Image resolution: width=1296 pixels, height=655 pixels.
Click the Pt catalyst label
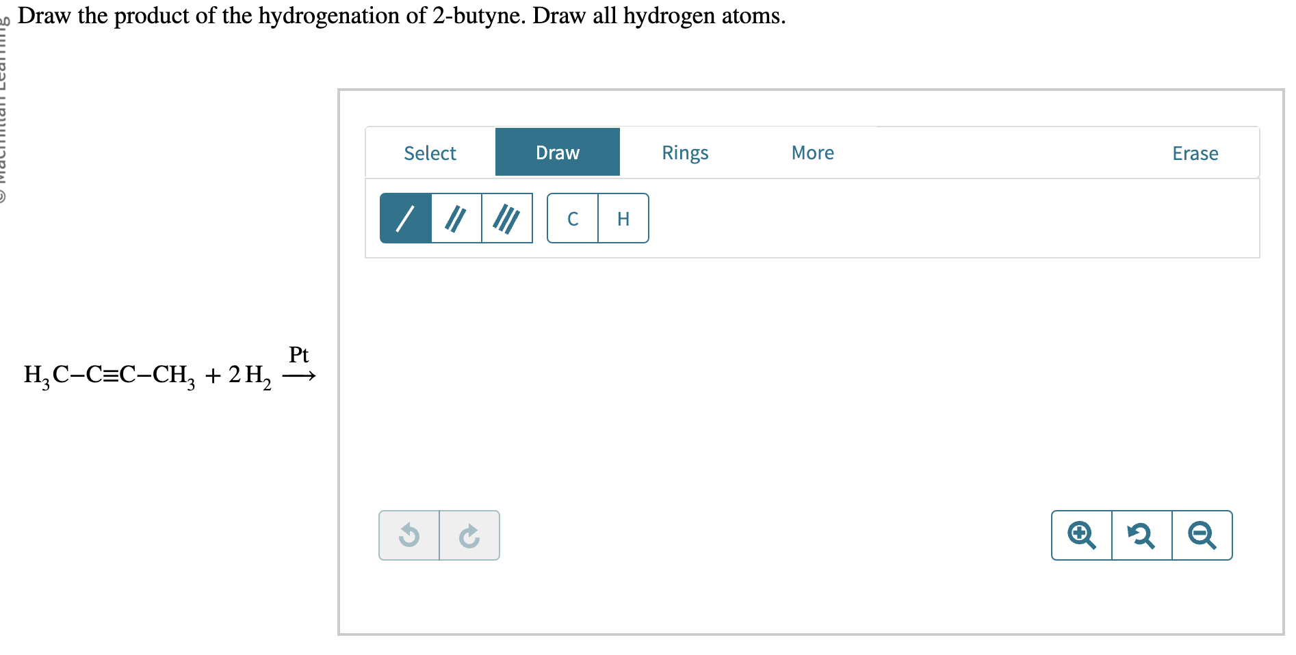pyautogui.click(x=298, y=355)
